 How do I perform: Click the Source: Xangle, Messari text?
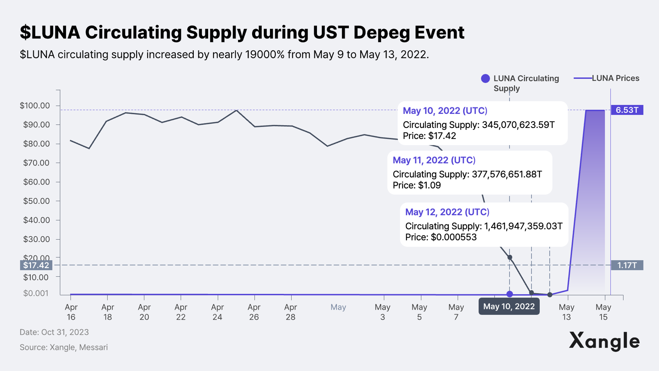[x=64, y=347]
